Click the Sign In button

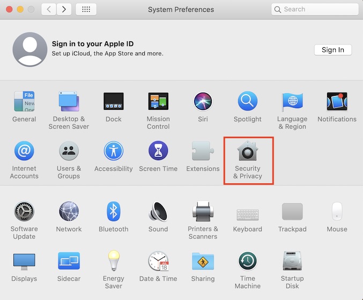tap(332, 50)
